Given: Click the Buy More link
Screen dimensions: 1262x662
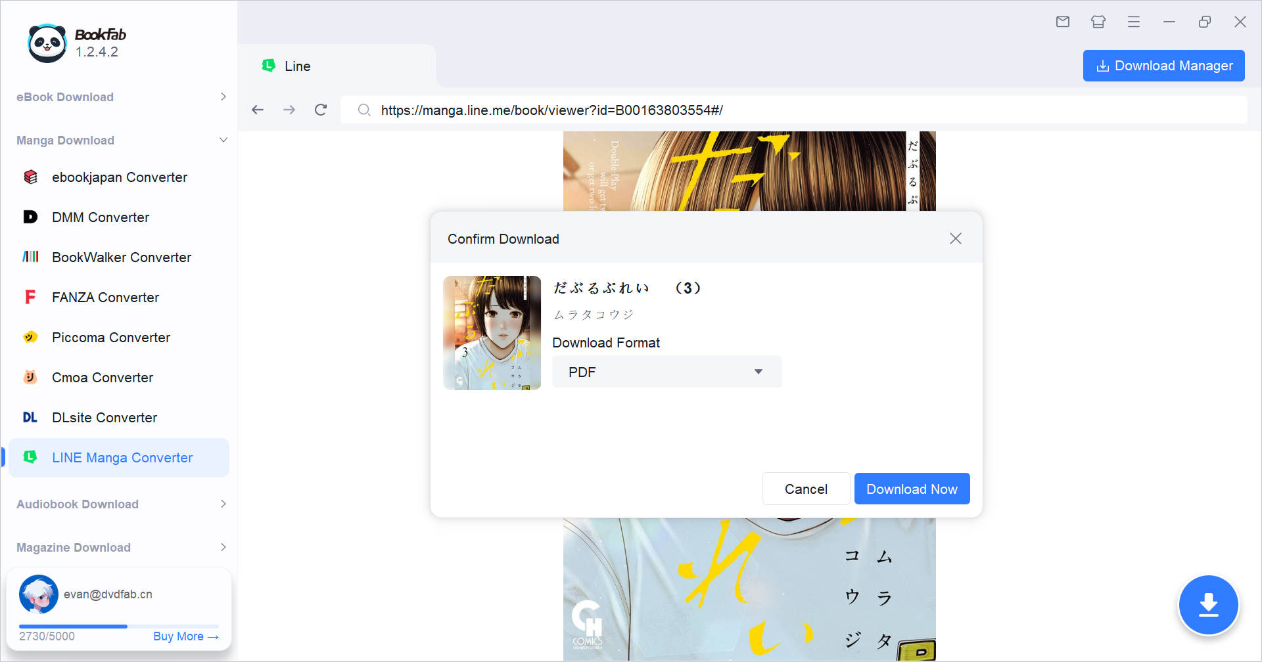Looking at the screenshot, I should pyautogui.click(x=185, y=636).
